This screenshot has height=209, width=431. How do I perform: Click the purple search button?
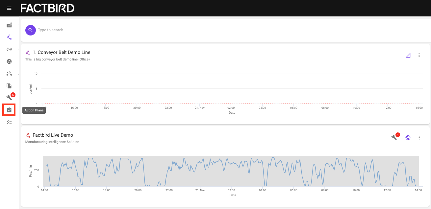tap(30, 30)
